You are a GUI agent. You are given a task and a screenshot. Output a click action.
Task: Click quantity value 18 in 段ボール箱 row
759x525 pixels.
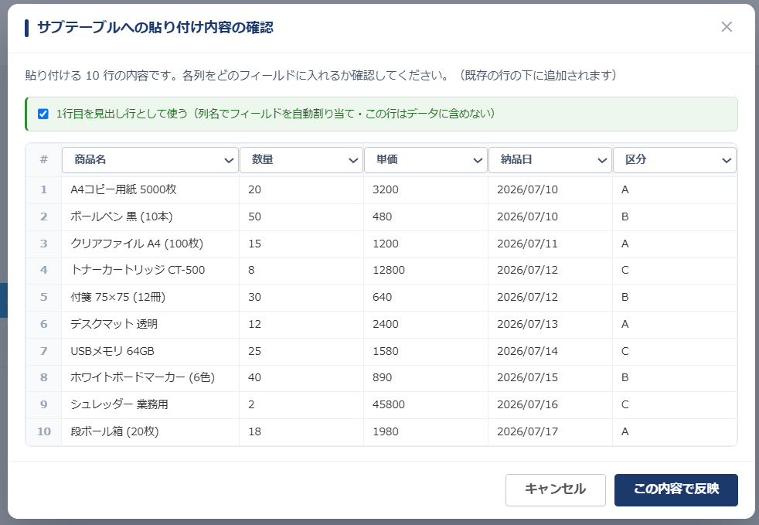coord(254,432)
